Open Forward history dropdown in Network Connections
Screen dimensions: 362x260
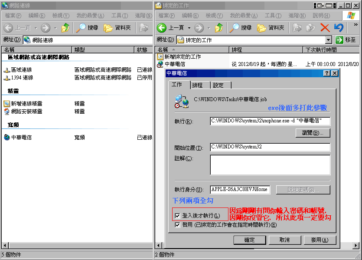(55, 28)
